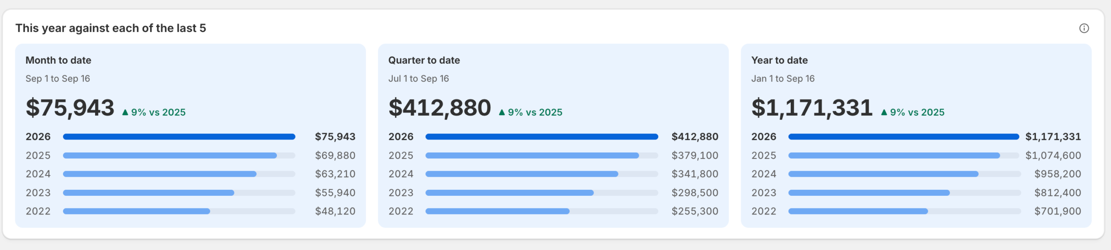Click the large $1,171,331 total
Viewport: 1111px width, 250px height.
(x=812, y=107)
